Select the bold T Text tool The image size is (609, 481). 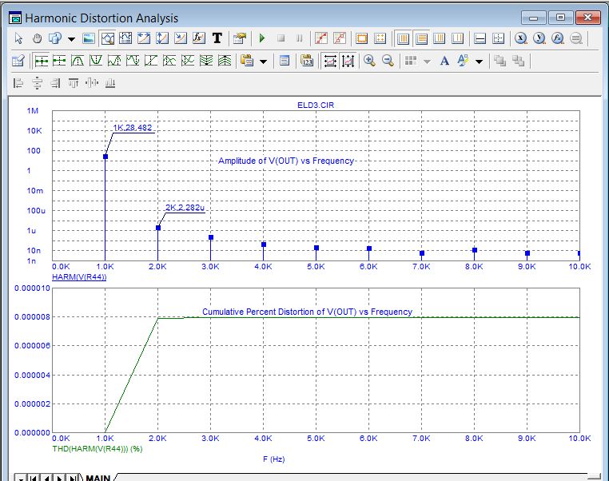217,38
